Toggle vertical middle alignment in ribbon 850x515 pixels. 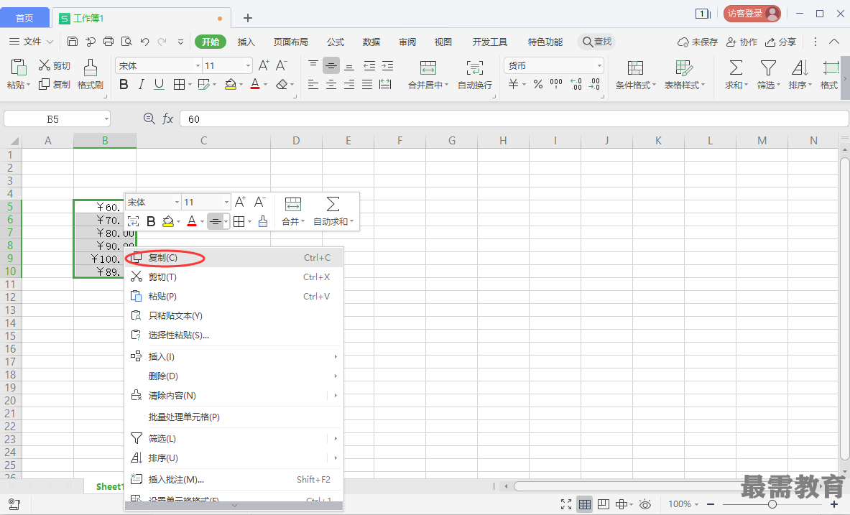[331, 65]
